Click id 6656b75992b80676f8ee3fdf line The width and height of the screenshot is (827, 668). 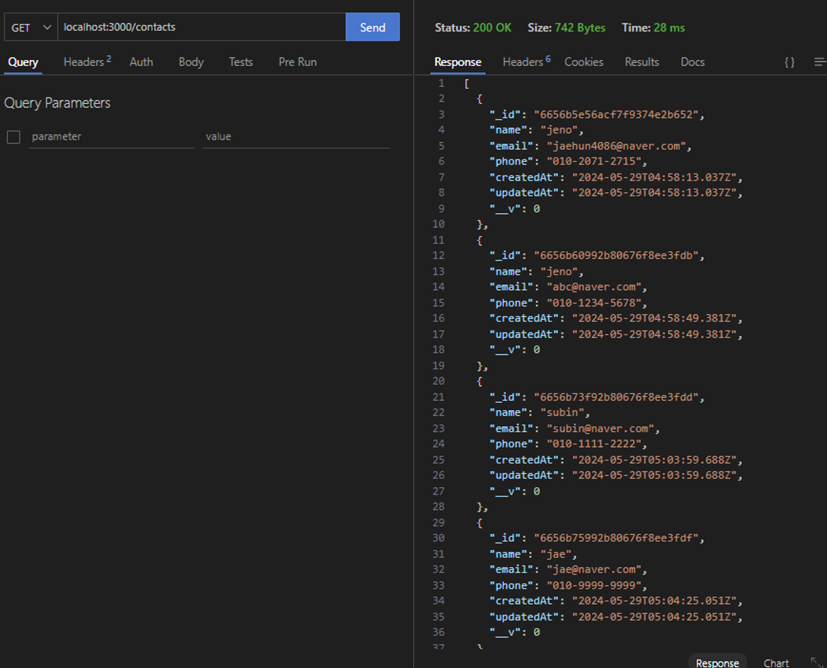point(597,538)
